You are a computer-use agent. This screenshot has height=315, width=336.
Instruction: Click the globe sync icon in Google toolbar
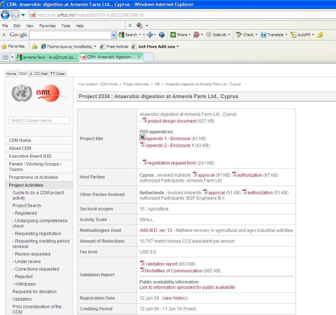pyautogui.click(x=162, y=35)
